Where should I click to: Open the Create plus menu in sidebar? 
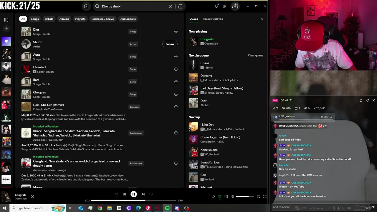(x=6, y=29)
